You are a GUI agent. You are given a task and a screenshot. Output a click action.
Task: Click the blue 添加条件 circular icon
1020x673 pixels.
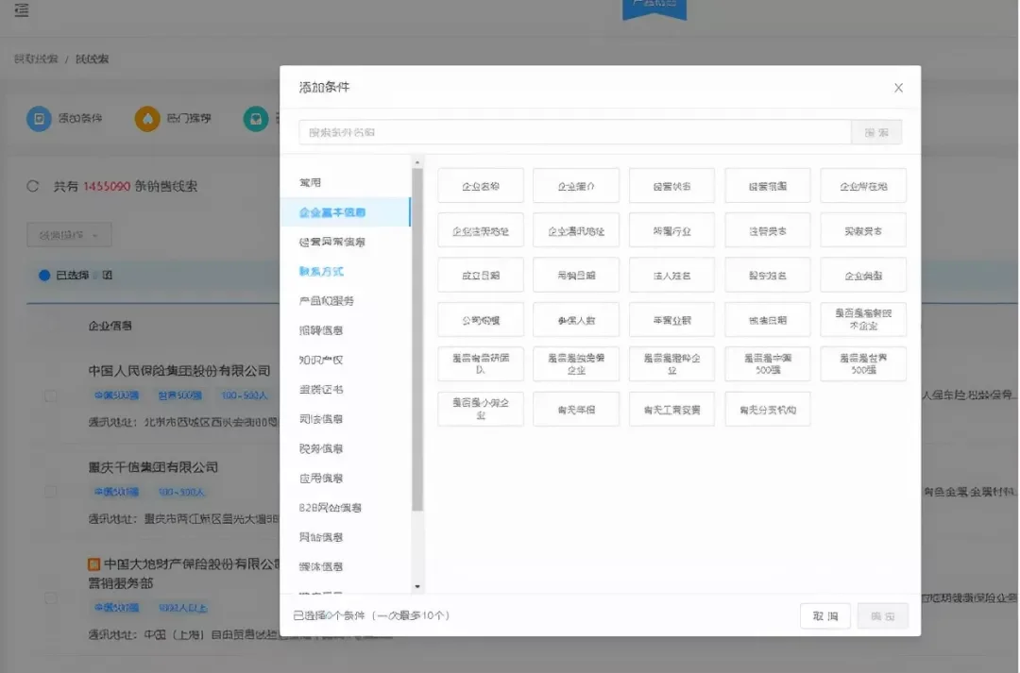[x=38, y=119]
